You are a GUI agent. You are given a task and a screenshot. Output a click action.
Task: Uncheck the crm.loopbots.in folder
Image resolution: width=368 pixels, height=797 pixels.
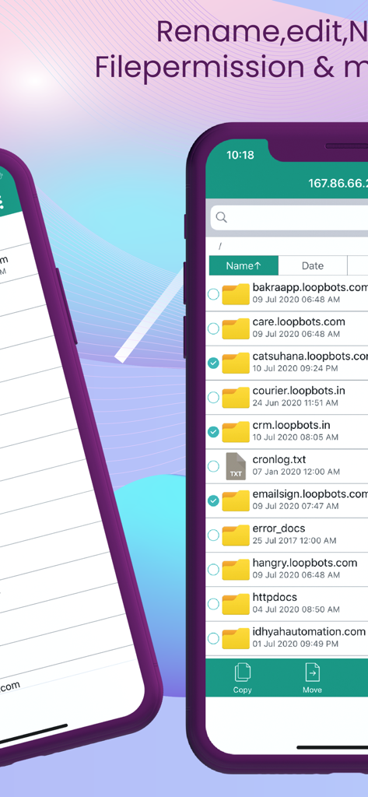click(x=213, y=431)
